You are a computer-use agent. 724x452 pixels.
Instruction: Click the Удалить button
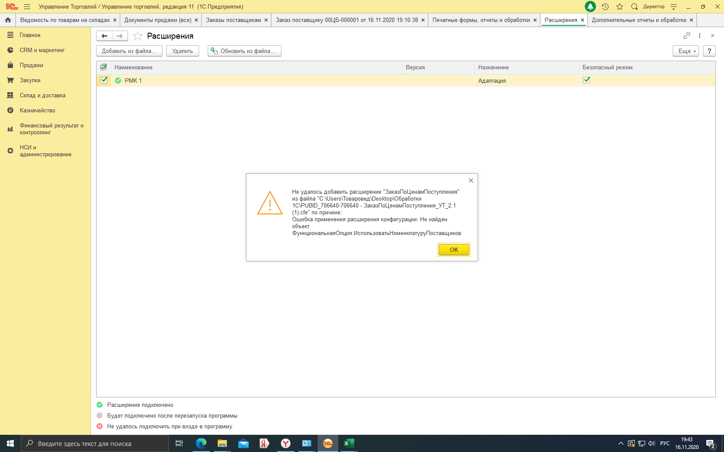(x=182, y=51)
